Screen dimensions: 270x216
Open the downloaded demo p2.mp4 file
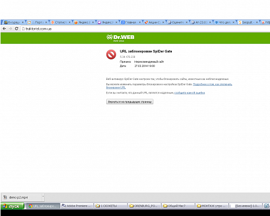(22, 198)
